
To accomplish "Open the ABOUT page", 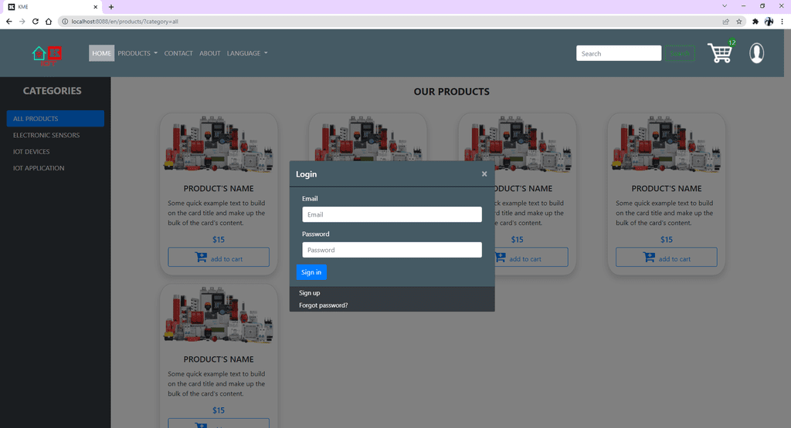I will tap(209, 53).
